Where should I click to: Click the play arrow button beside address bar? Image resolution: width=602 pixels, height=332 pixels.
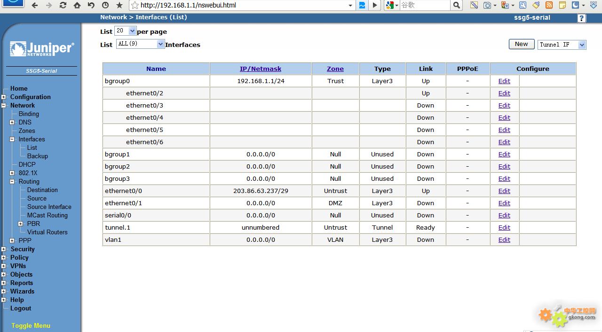375,5
